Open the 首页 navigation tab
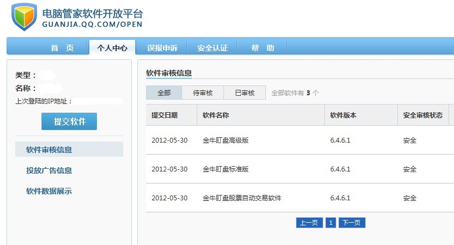The image size is (454, 245). pyautogui.click(x=62, y=48)
